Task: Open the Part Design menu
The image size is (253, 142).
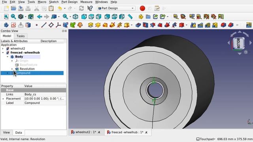Action: (x=70, y=2)
